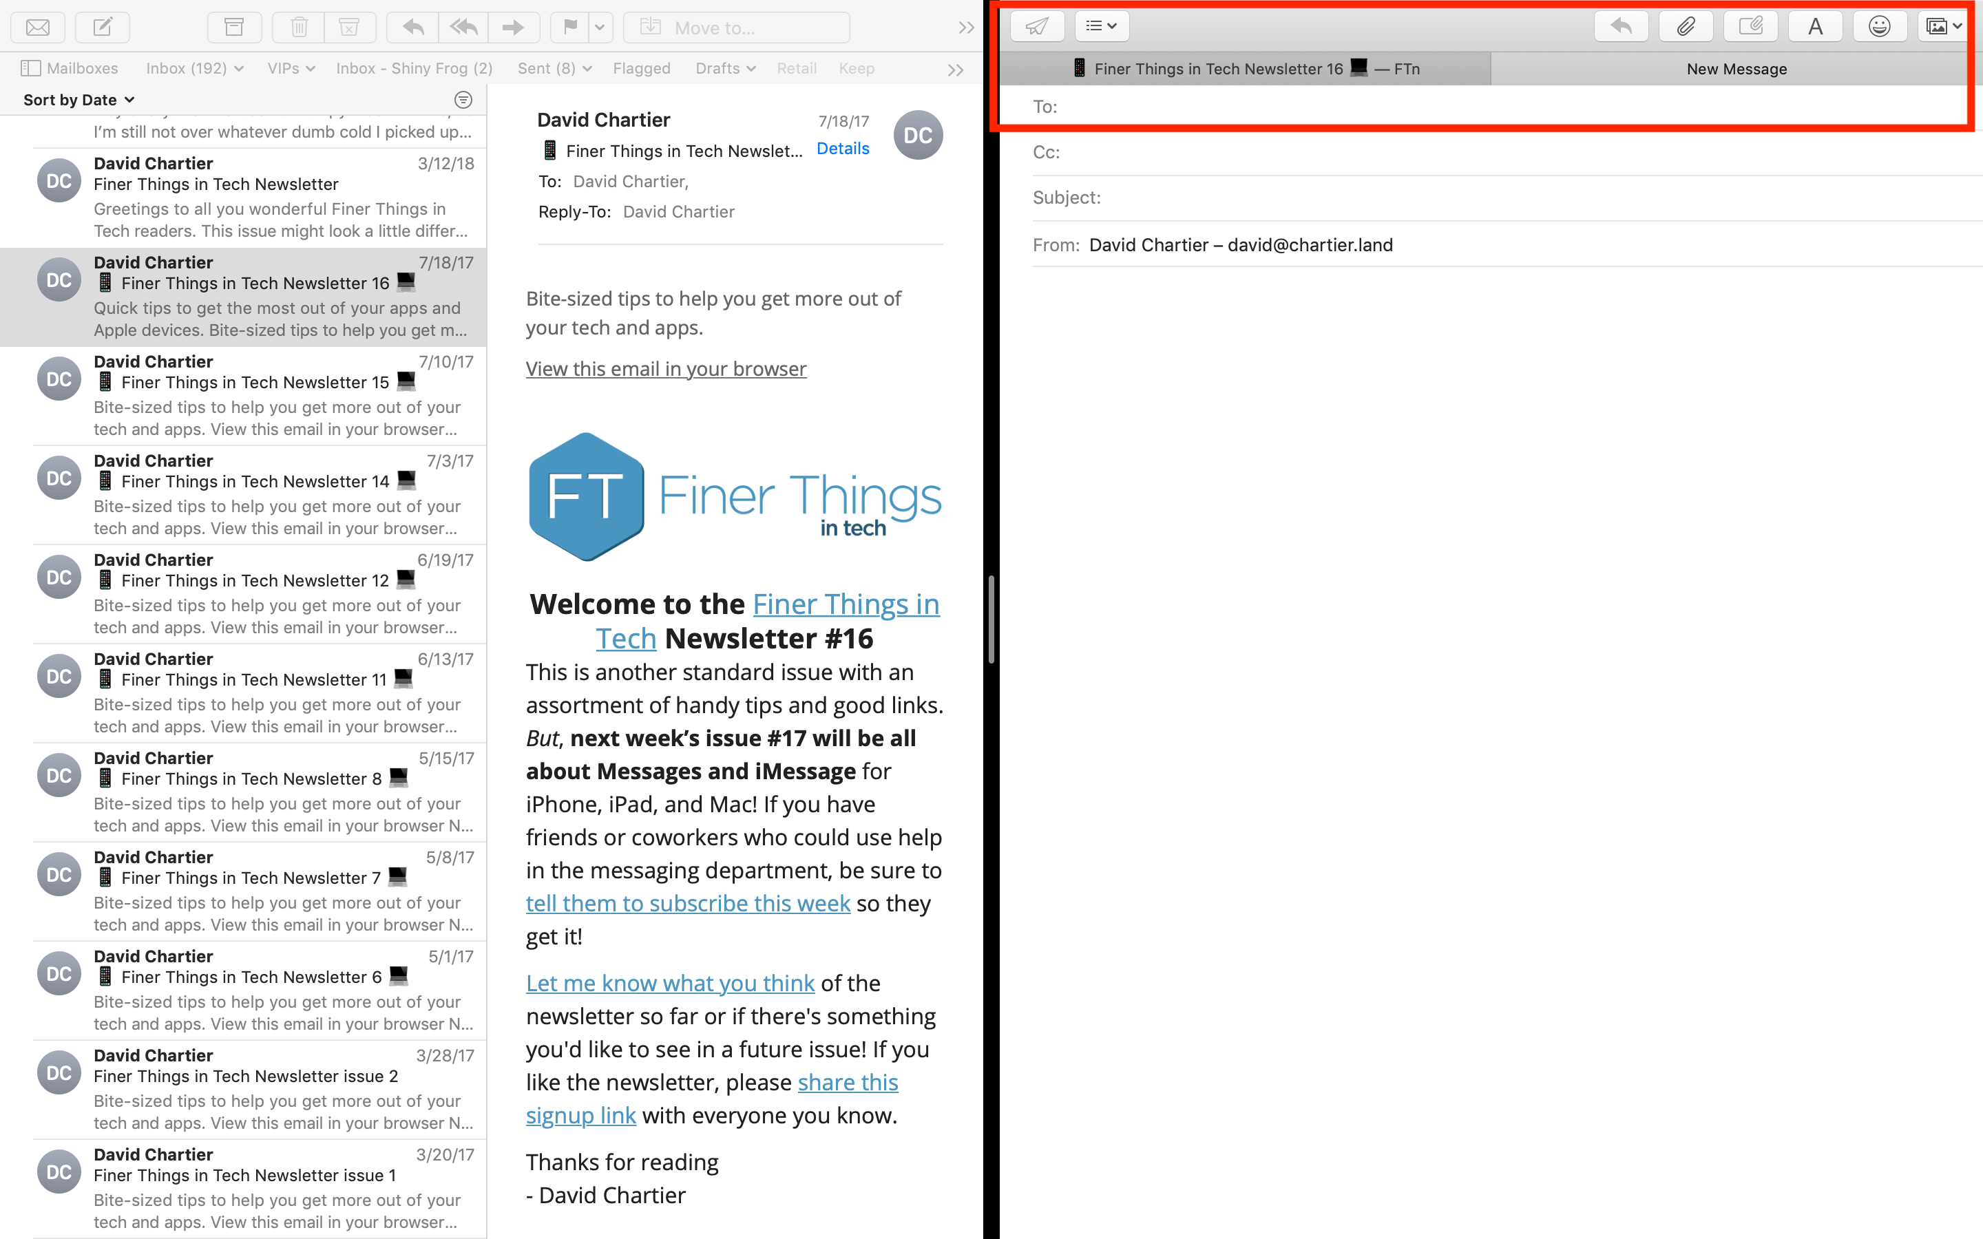The width and height of the screenshot is (1983, 1239).
Task: Click the Archive toolbar icon
Action: tap(234, 27)
